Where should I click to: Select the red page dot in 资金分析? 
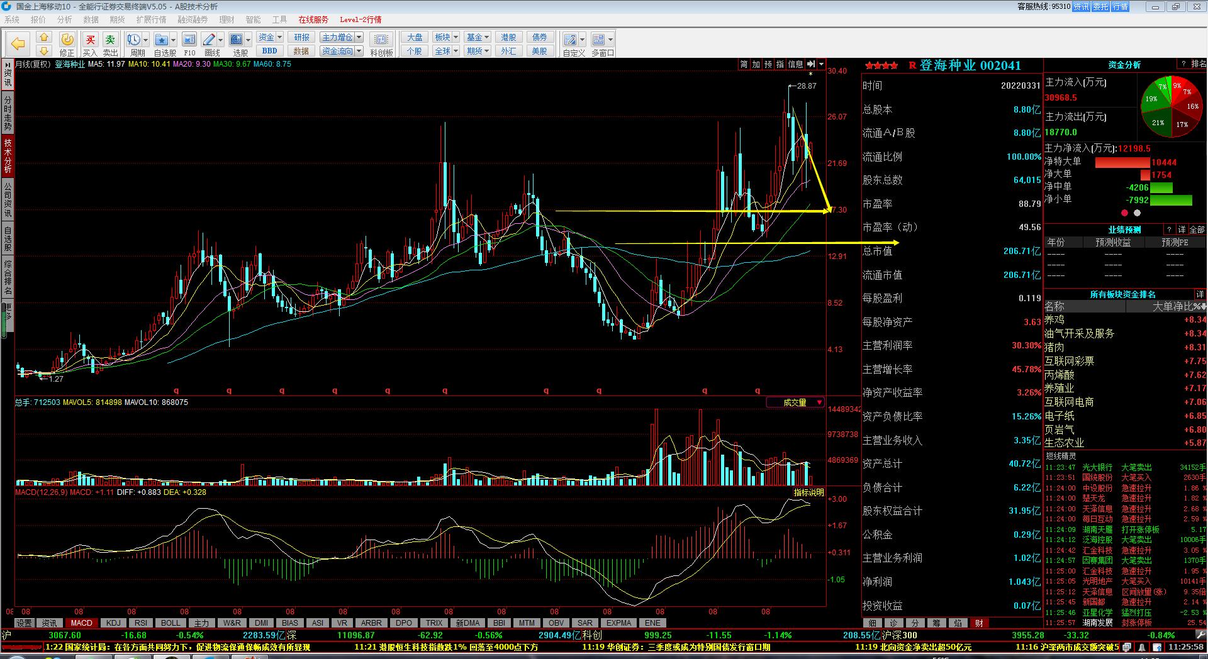tap(1124, 213)
